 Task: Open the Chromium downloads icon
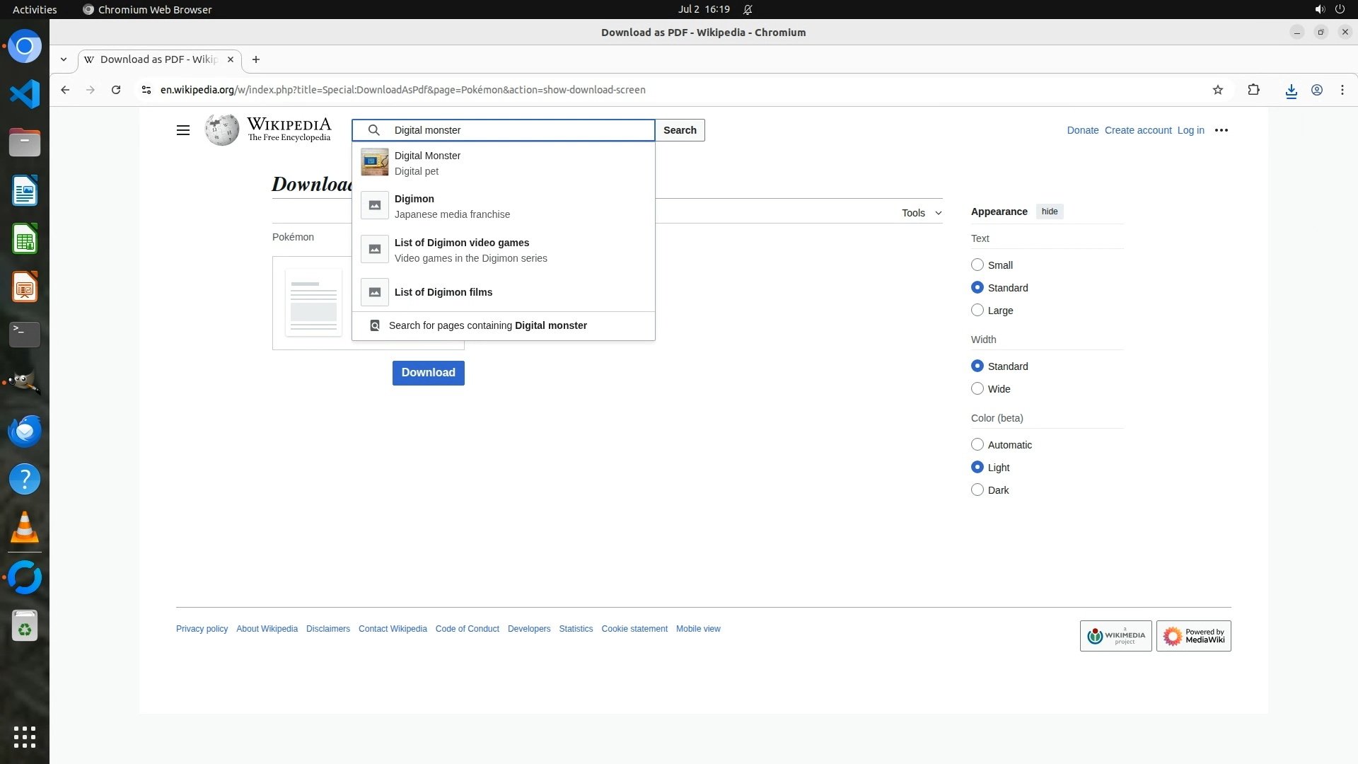point(1291,90)
